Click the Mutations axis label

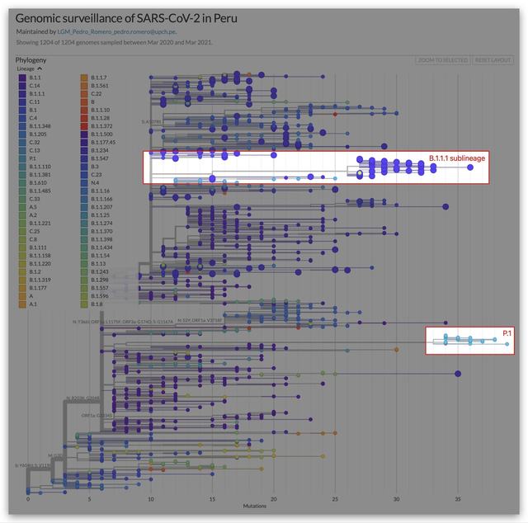[255, 506]
